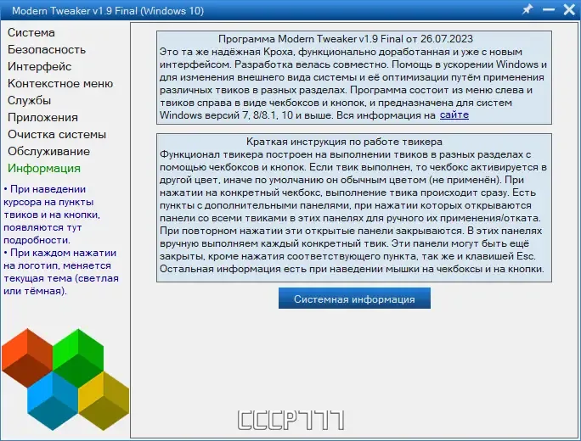
Task: Close the Modern Tweaker window
Action: pyautogui.click(x=569, y=9)
